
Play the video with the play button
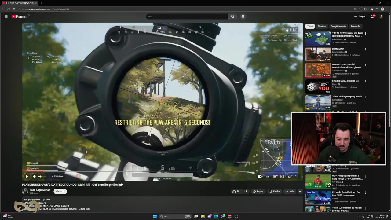[27, 176]
